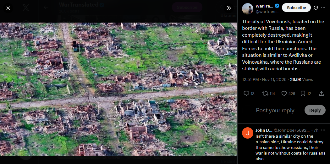The width and height of the screenshot is (330, 164).
Task: Open John D display name
Action: click(x=264, y=130)
